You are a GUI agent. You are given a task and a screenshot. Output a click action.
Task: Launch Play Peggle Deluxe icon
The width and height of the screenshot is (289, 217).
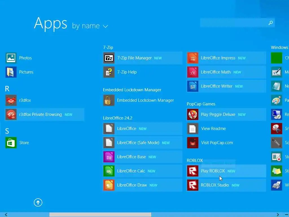[192, 114]
